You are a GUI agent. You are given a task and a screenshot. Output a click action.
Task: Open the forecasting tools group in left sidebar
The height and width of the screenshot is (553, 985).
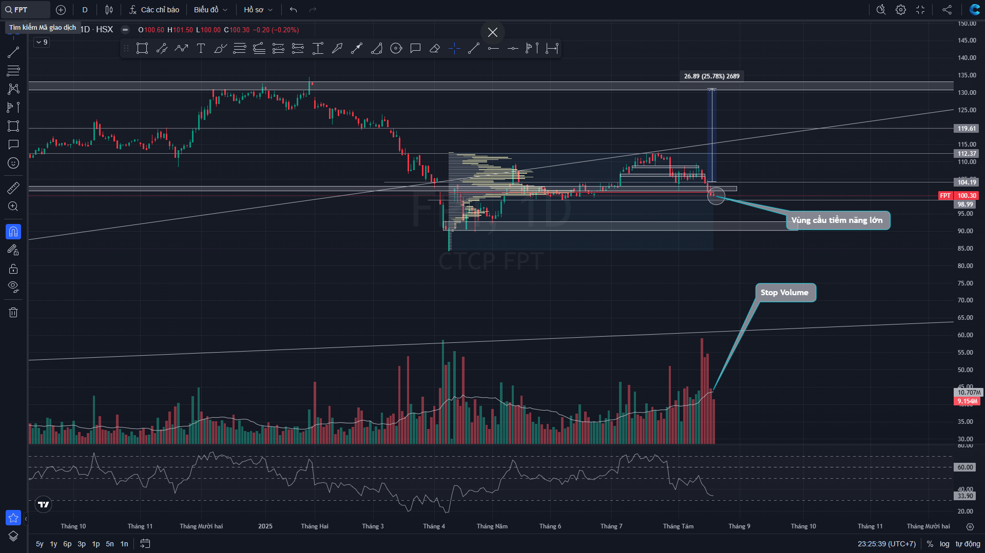[x=13, y=107]
